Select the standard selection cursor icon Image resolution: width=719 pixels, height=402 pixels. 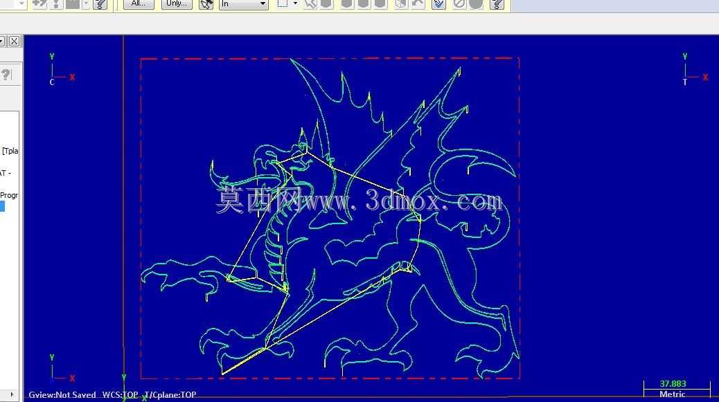click(x=206, y=4)
